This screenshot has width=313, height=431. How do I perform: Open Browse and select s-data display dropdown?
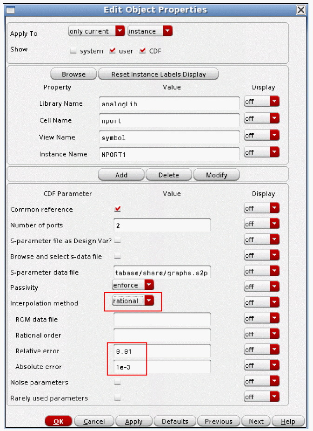(262, 255)
